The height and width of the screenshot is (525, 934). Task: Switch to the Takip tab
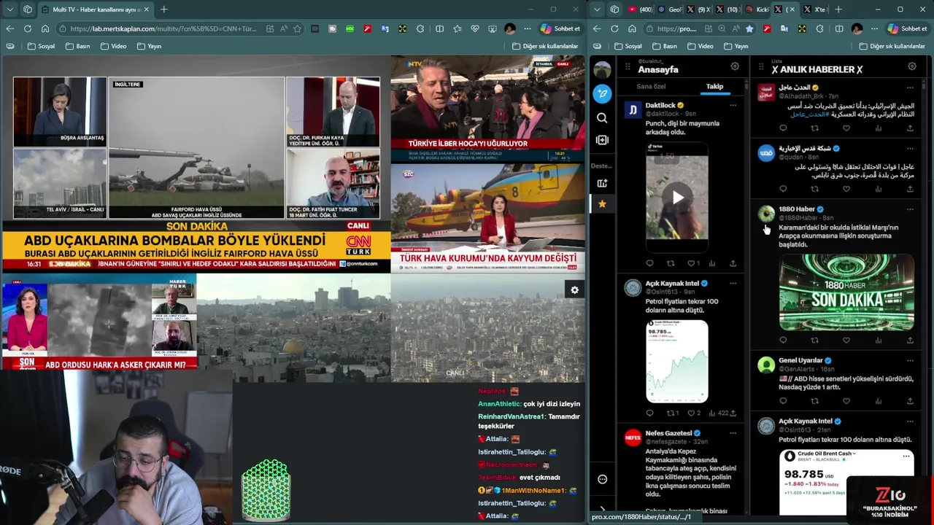[714, 87]
